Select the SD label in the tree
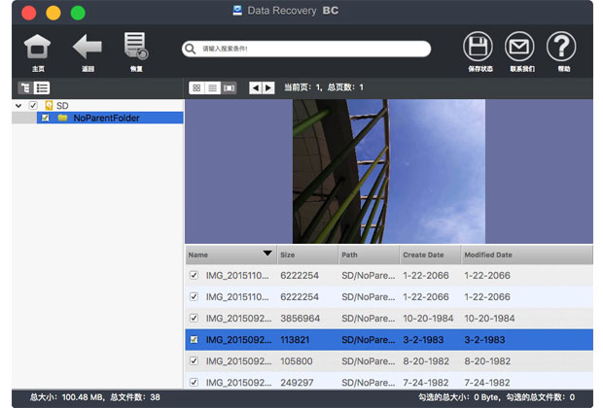The image size is (603, 408). (x=62, y=106)
